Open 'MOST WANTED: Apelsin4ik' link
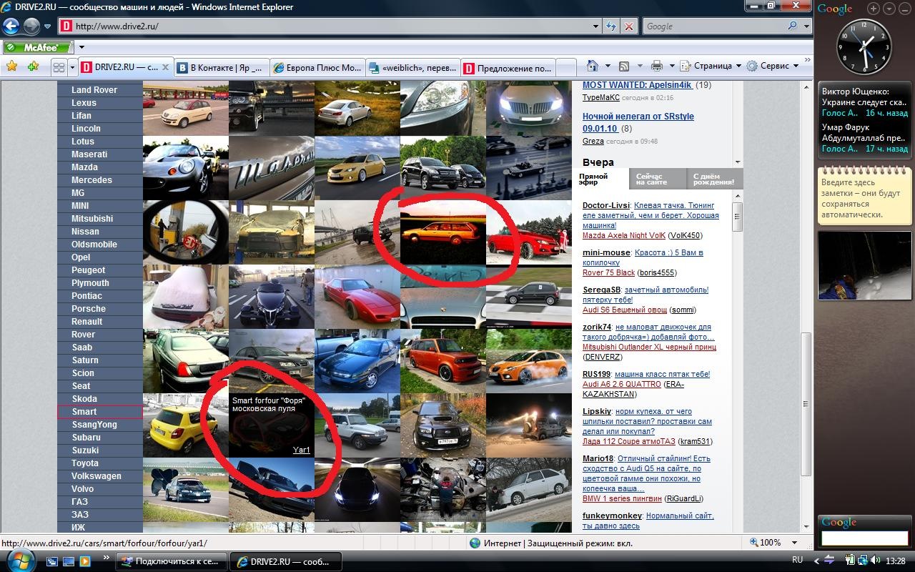This screenshot has height=572, width=915. pos(637,85)
